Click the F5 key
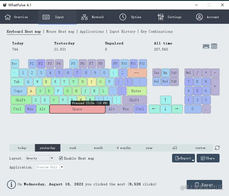 point(74,63)
